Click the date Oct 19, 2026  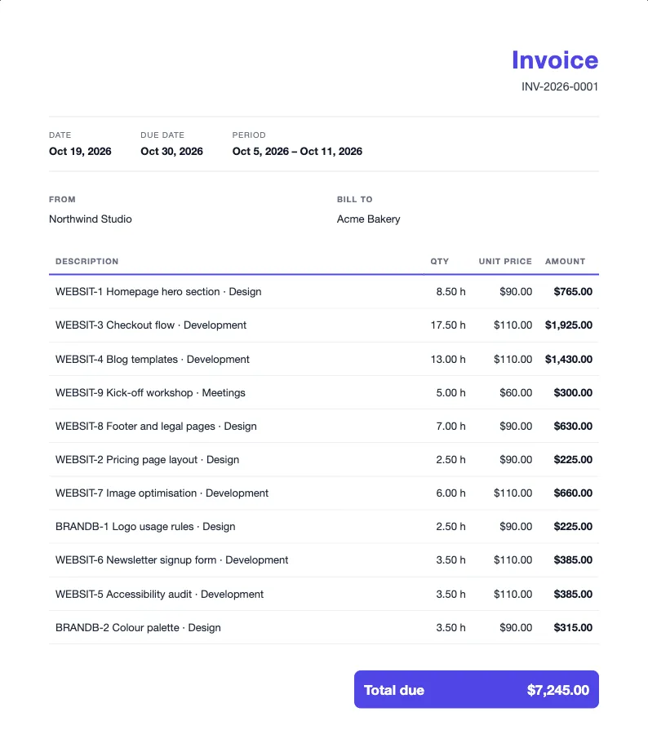point(80,151)
